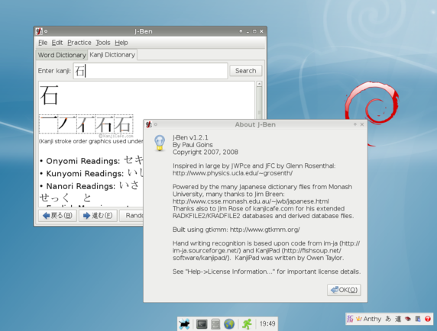Click the sticky dot on J-Ben title bar
The width and height of the screenshot is (437, 331).
click(x=46, y=31)
